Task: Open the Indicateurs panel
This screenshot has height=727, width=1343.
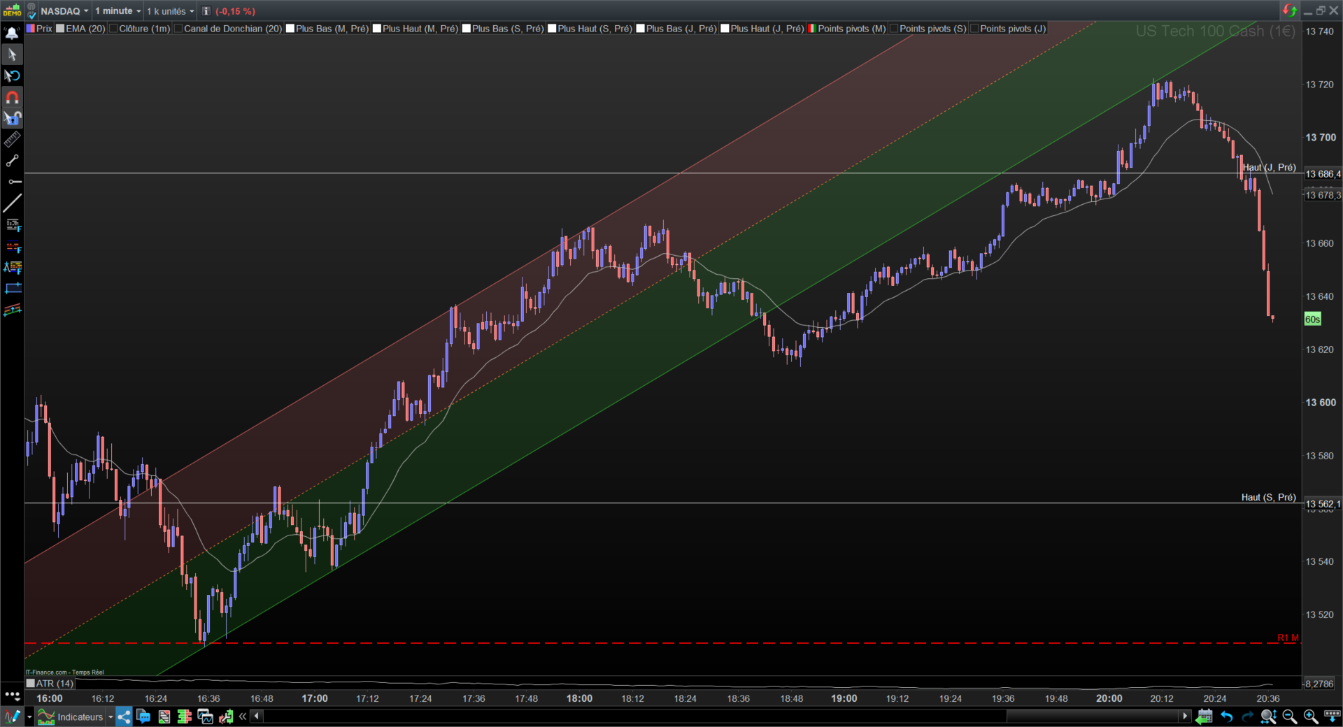Action: click(x=71, y=717)
